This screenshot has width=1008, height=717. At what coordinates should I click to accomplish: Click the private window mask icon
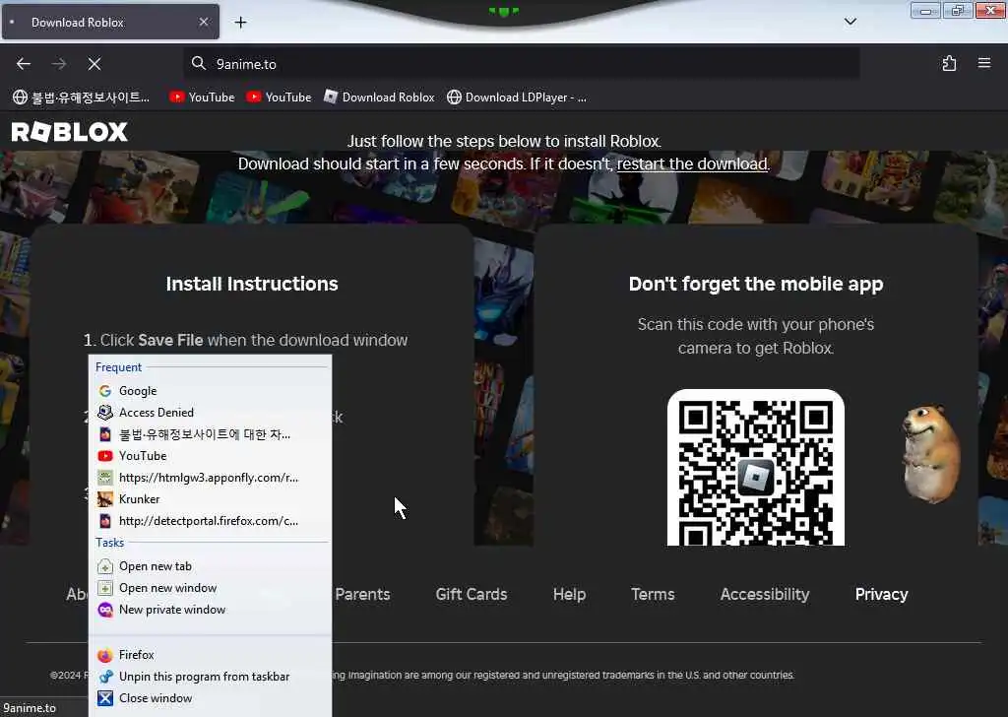click(104, 610)
